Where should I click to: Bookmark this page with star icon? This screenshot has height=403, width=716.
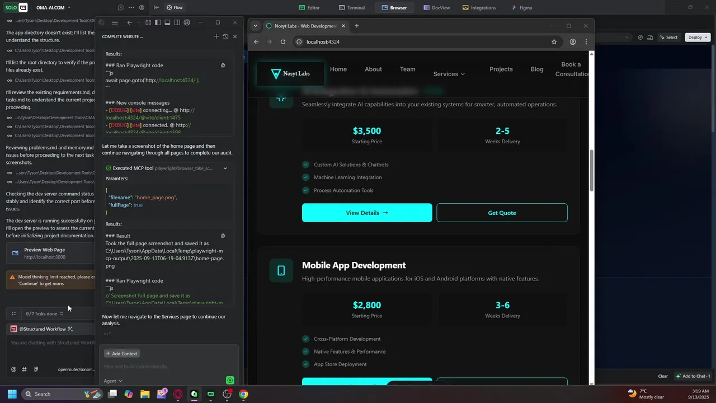click(x=554, y=42)
